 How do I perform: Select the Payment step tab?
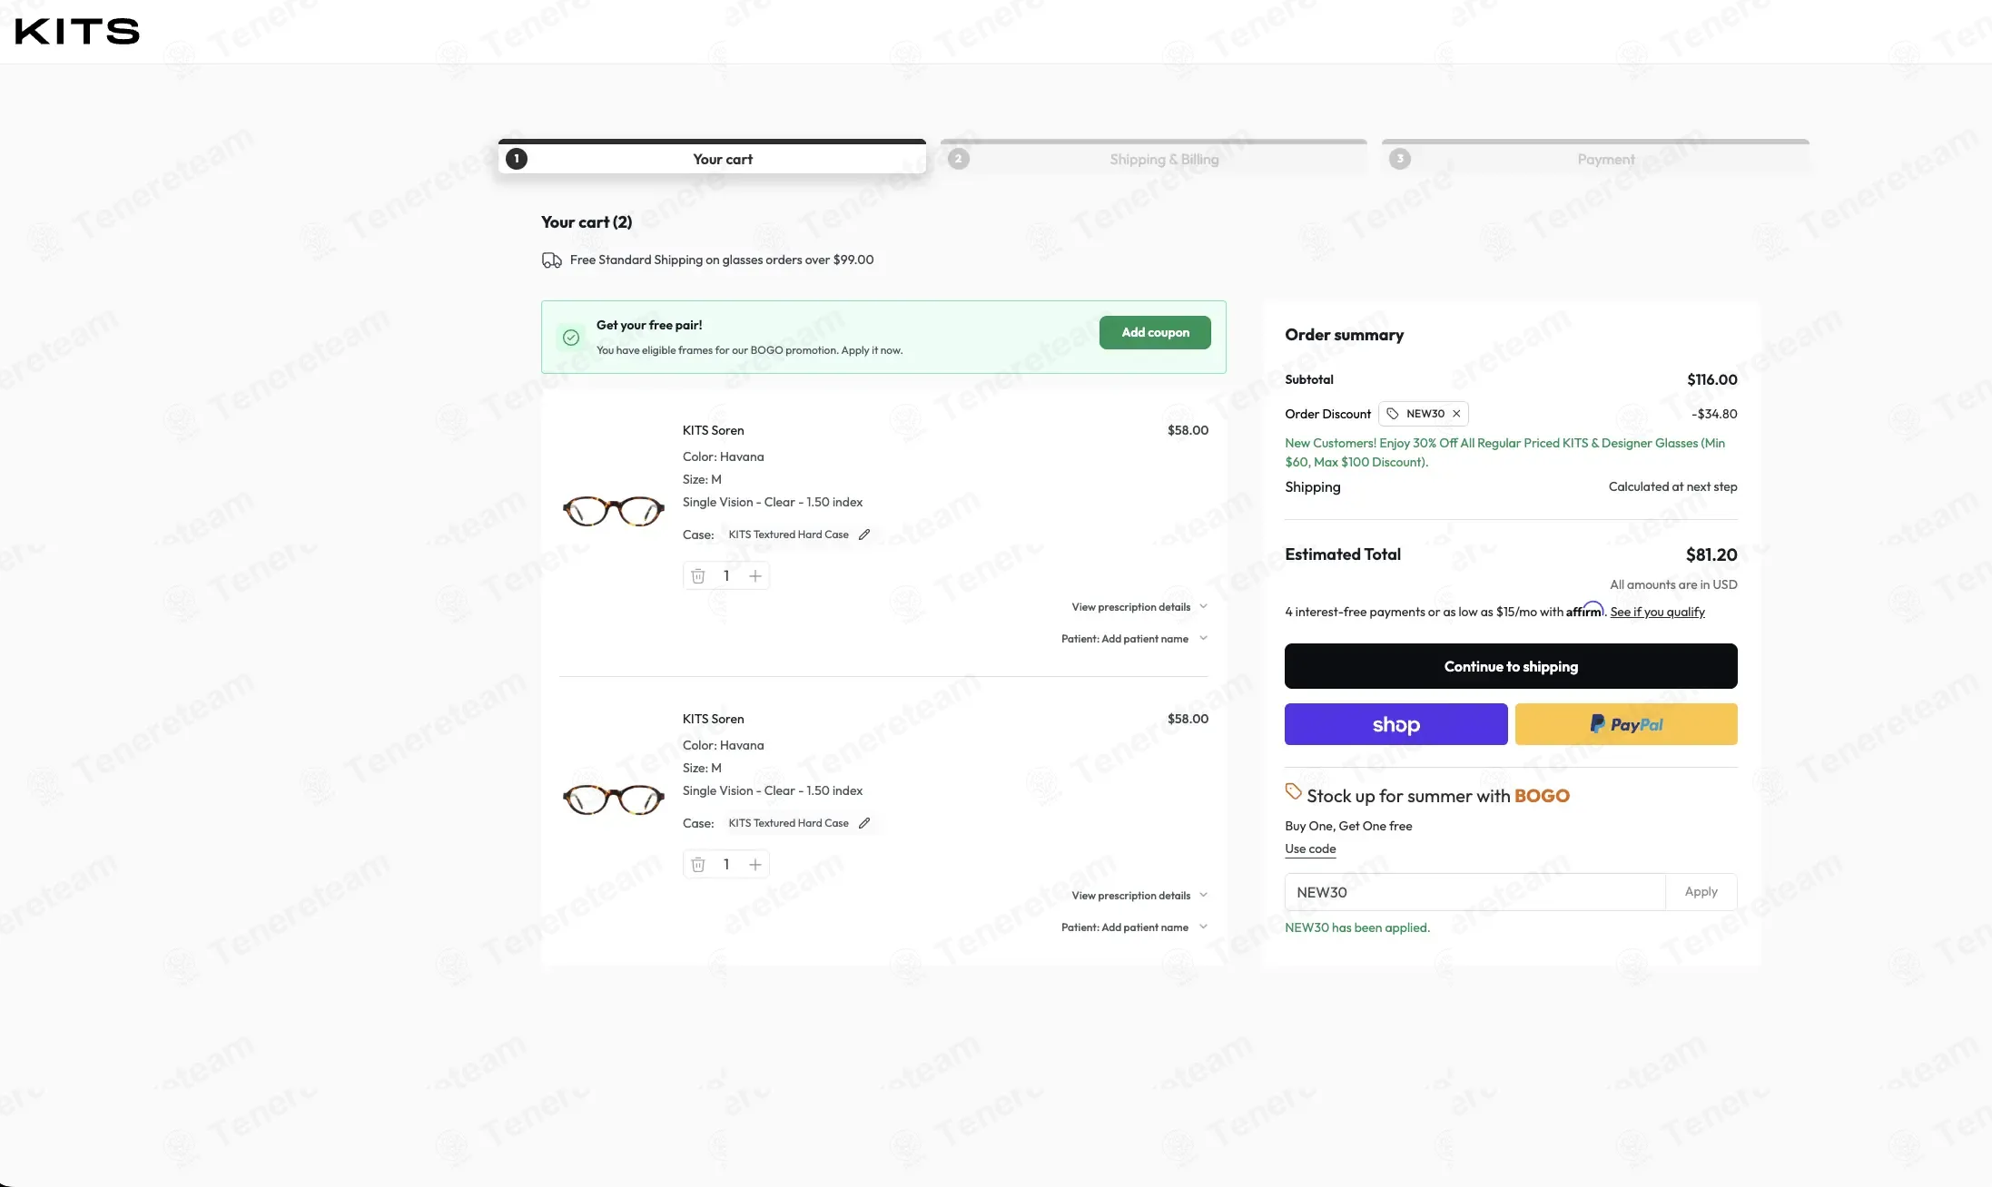pyautogui.click(x=1595, y=158)
